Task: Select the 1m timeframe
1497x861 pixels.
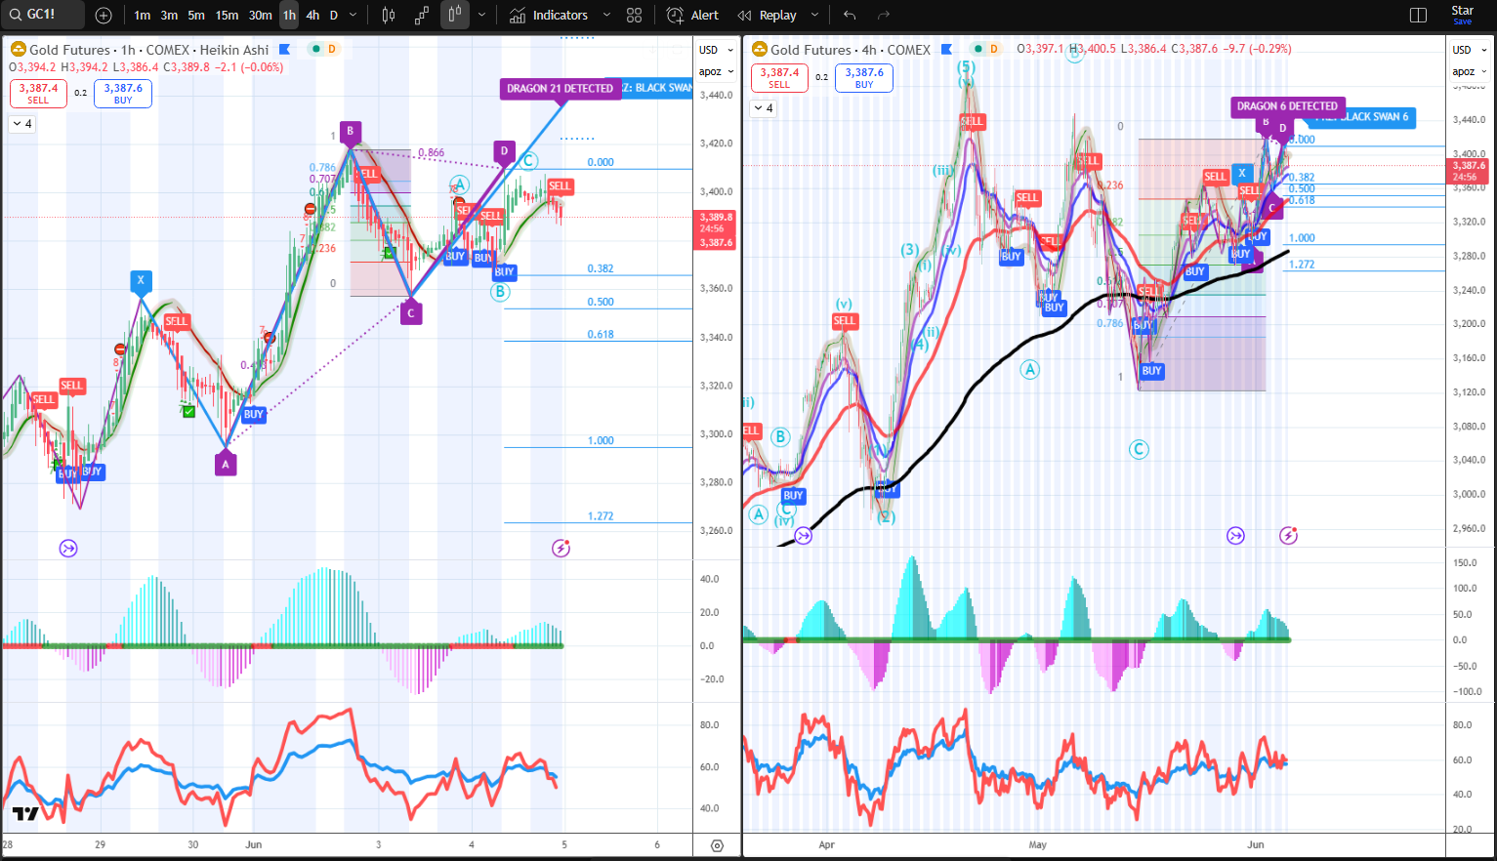Action: [x=143, y=15]
